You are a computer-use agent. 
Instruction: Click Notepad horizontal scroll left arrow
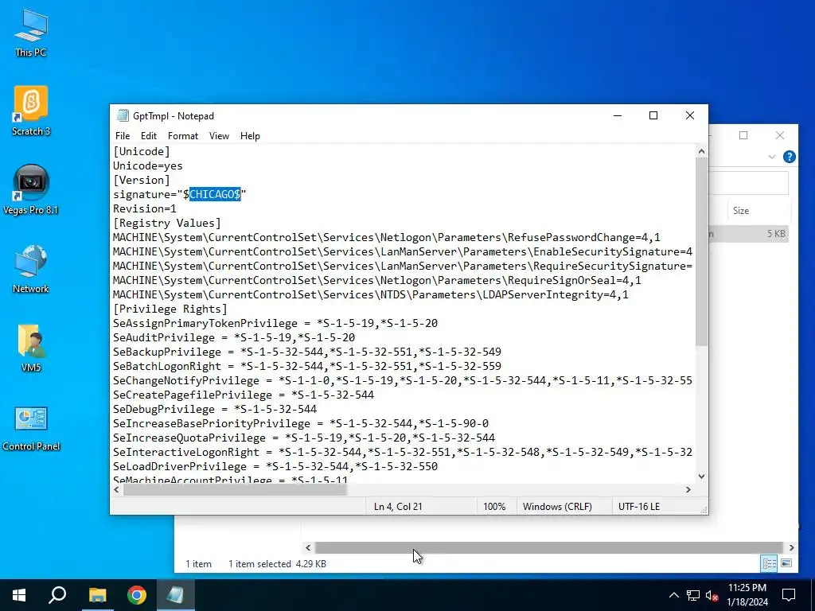click(116, 489)
